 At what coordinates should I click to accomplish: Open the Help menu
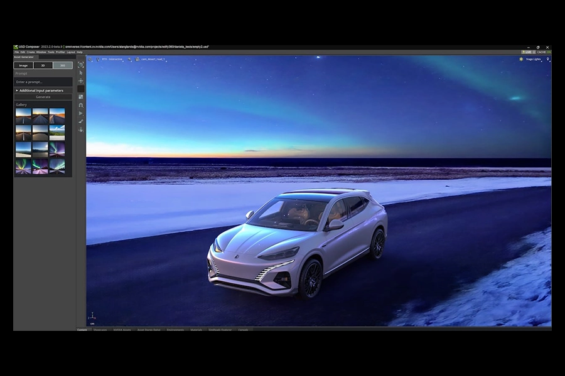click(80, 52)
